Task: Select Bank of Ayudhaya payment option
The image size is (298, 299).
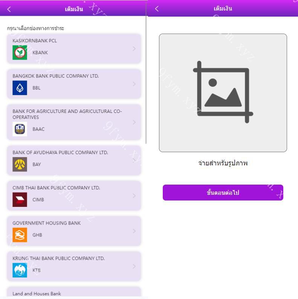Action: pos(74,160)
